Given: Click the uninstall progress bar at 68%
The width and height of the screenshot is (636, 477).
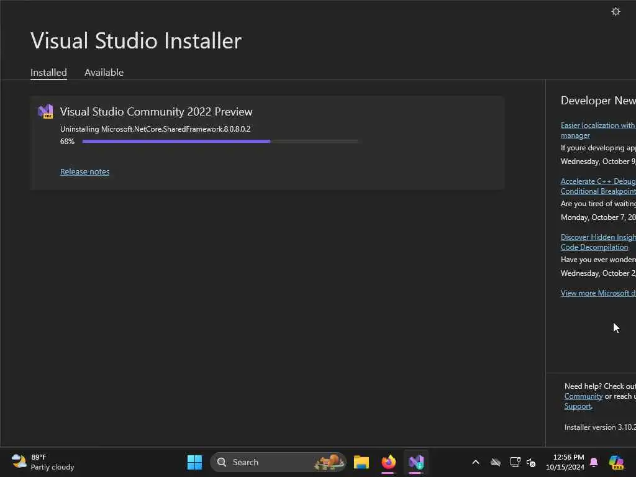Looking at the screenshot, I should click(x=220, y=141).
